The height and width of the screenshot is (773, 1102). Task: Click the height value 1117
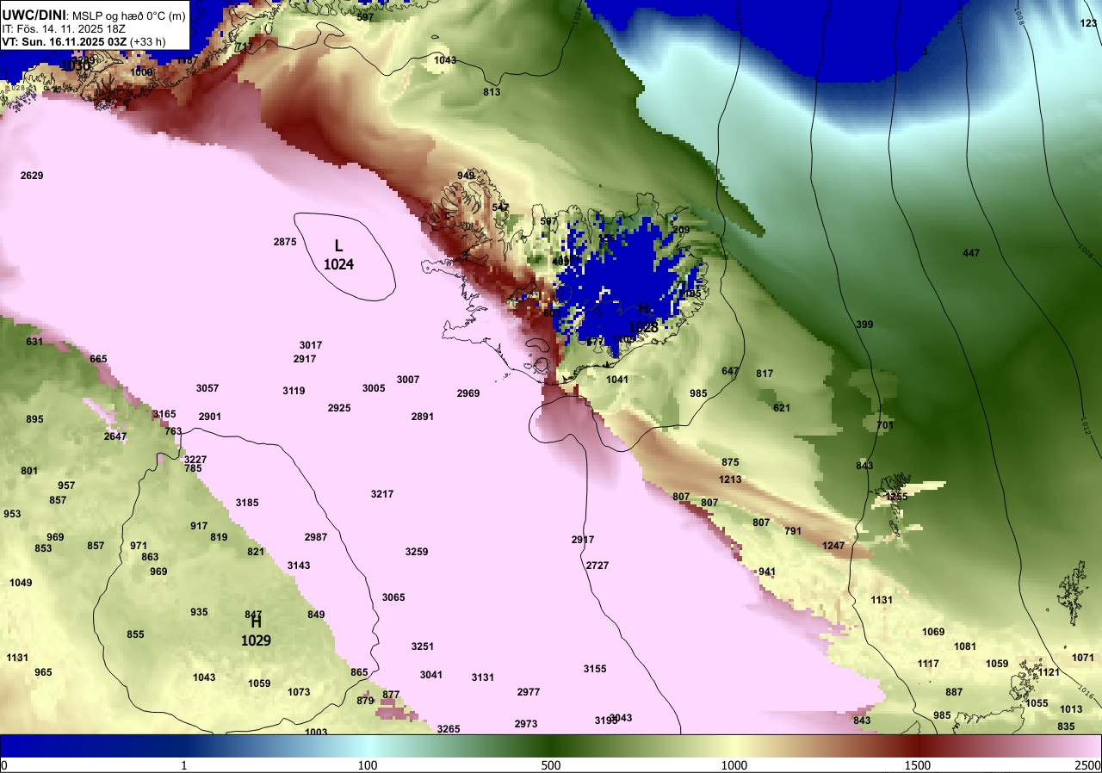point(928,664)
